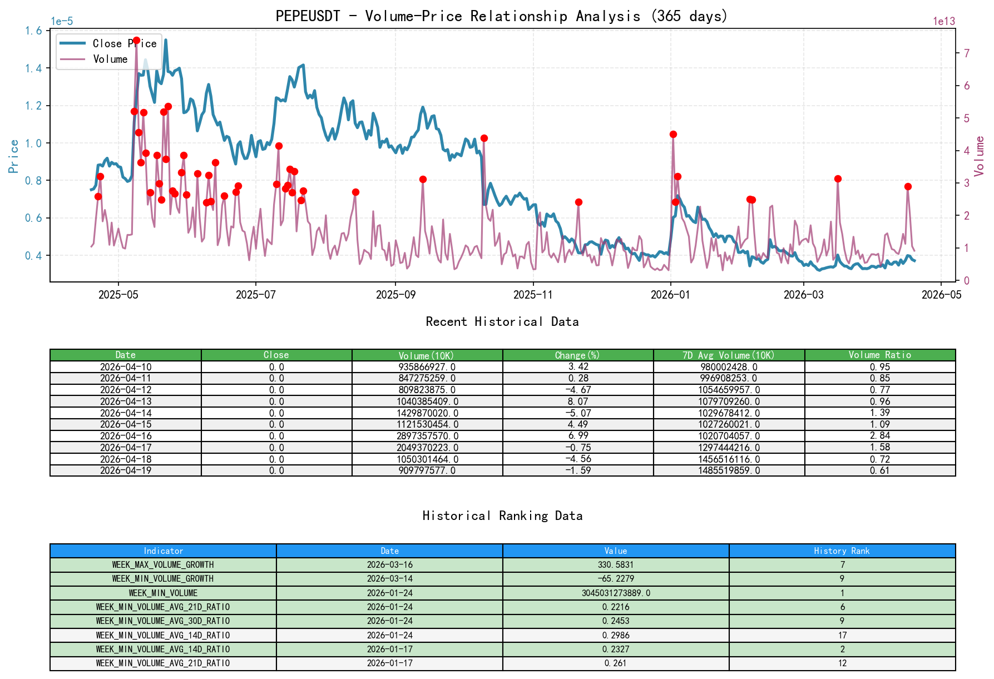Viewport: 994px width, 679px height.
Task: Click the Close column header
Action: coord(276,355)
